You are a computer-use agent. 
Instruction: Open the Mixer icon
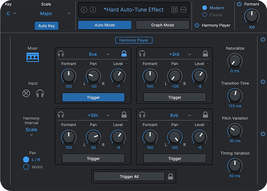coord(33,57)
